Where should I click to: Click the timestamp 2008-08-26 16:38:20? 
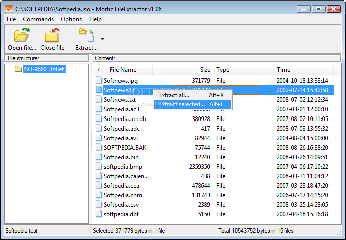click(302, 148)
